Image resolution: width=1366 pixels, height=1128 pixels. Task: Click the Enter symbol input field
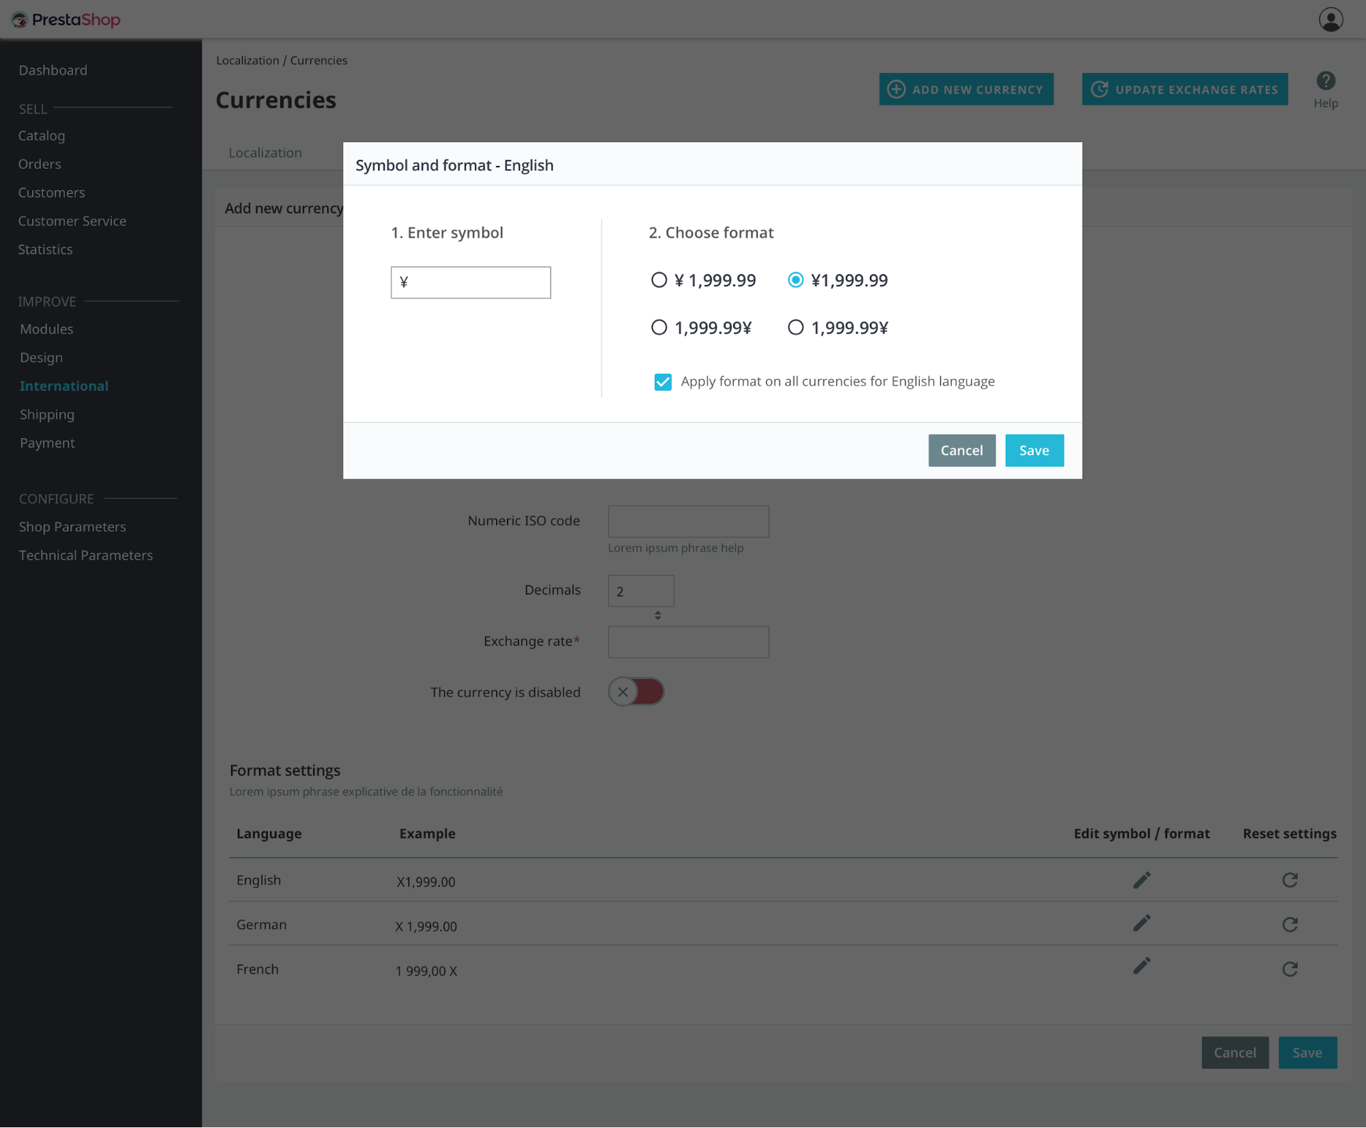point(470,283)
